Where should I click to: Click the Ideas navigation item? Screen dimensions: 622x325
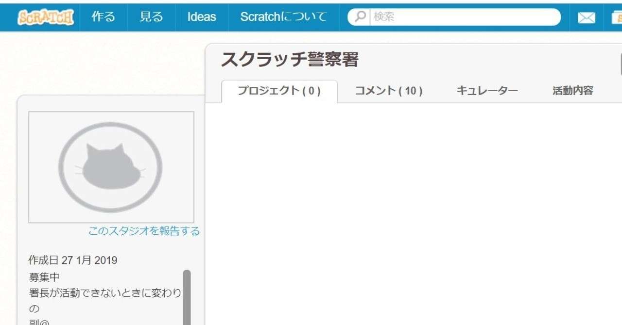[x=202, y=16]
